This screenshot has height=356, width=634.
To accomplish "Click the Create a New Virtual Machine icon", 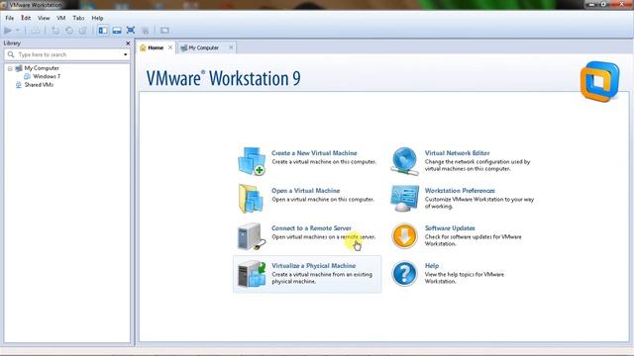I will tap(252, 161).
